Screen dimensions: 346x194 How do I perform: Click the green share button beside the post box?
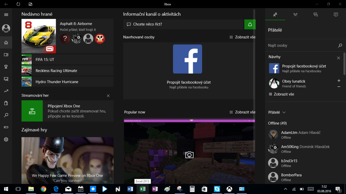coord(250,24)
